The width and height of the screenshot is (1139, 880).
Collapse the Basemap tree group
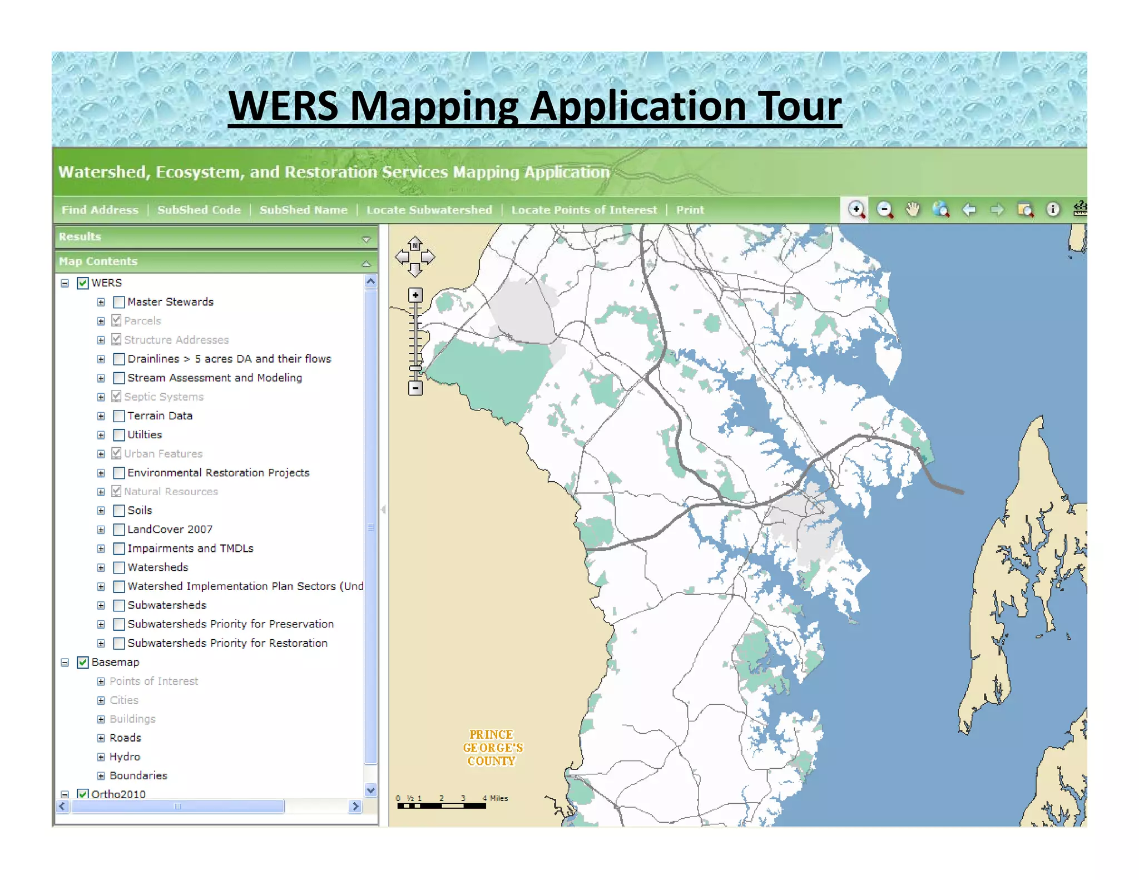[65, 663]
